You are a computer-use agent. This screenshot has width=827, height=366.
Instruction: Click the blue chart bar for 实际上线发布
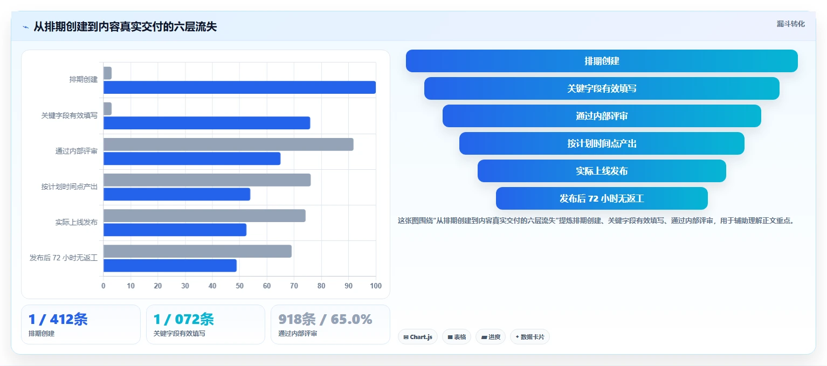click(175, 230)
